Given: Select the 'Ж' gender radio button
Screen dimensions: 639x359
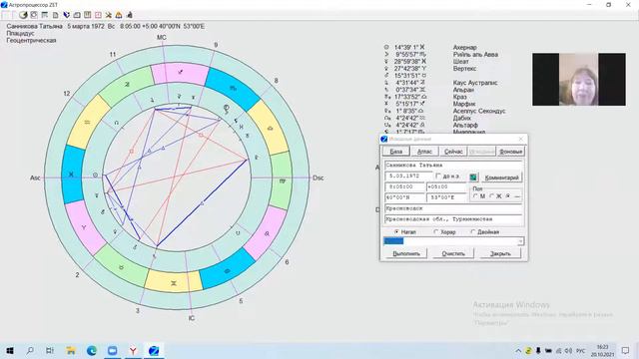Looking at the screenshot, I should 492,196.
